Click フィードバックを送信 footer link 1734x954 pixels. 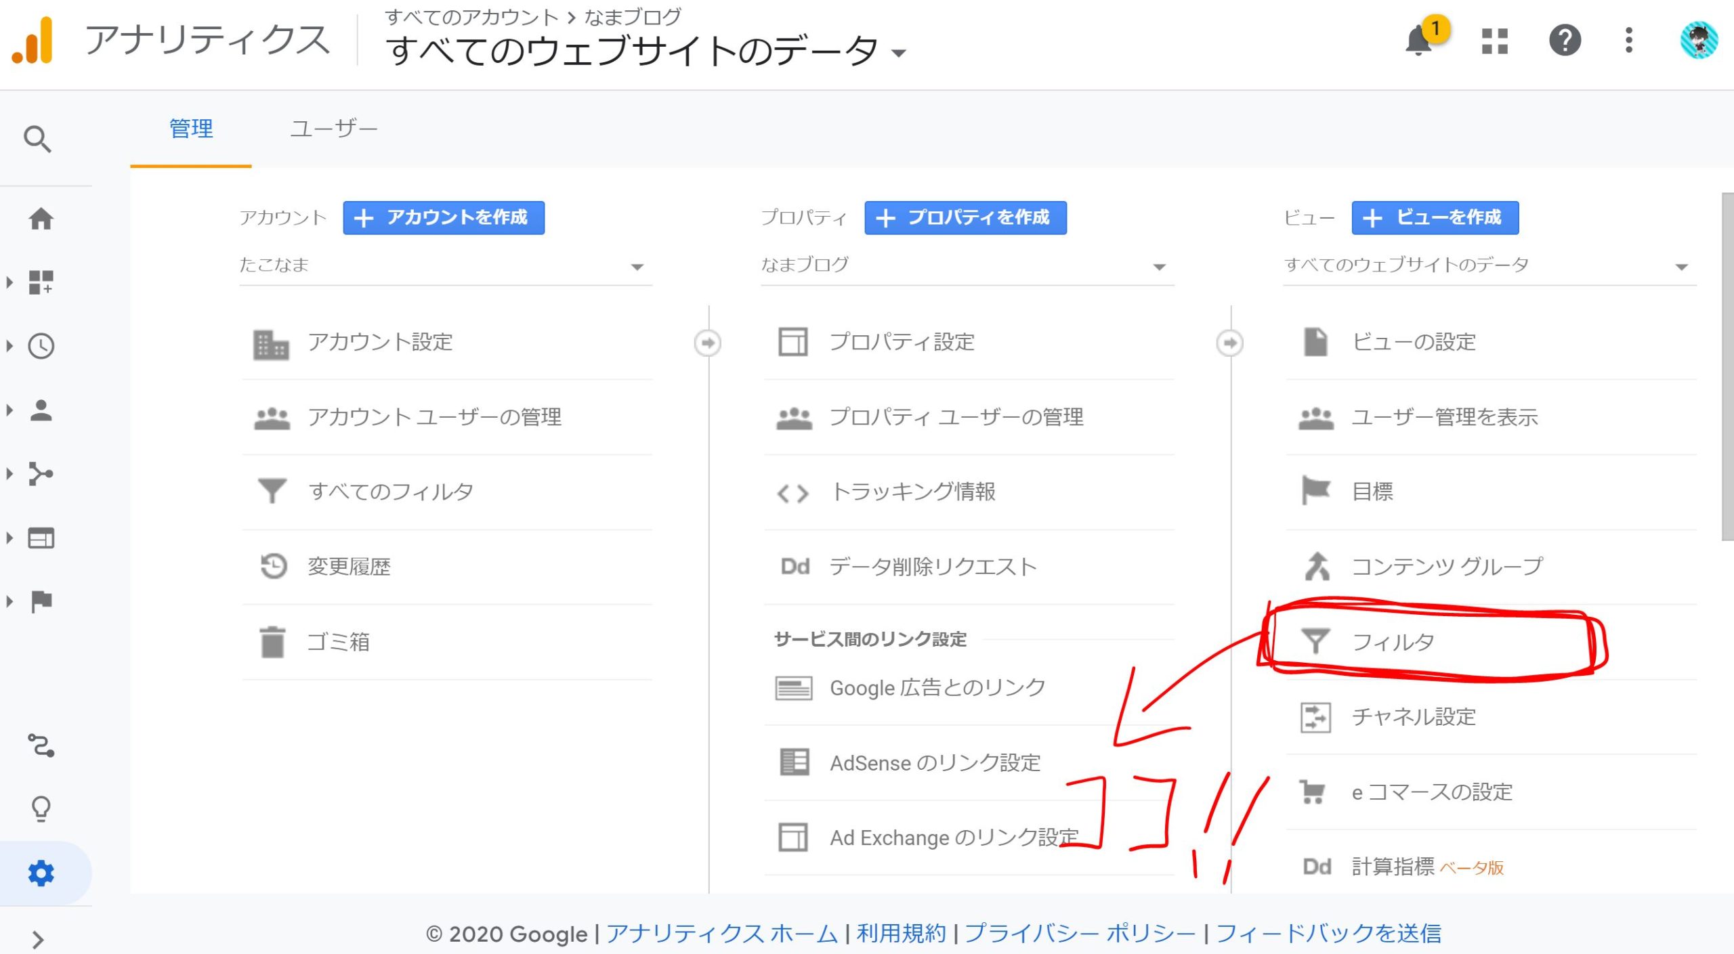click(x=1328, y=934)
